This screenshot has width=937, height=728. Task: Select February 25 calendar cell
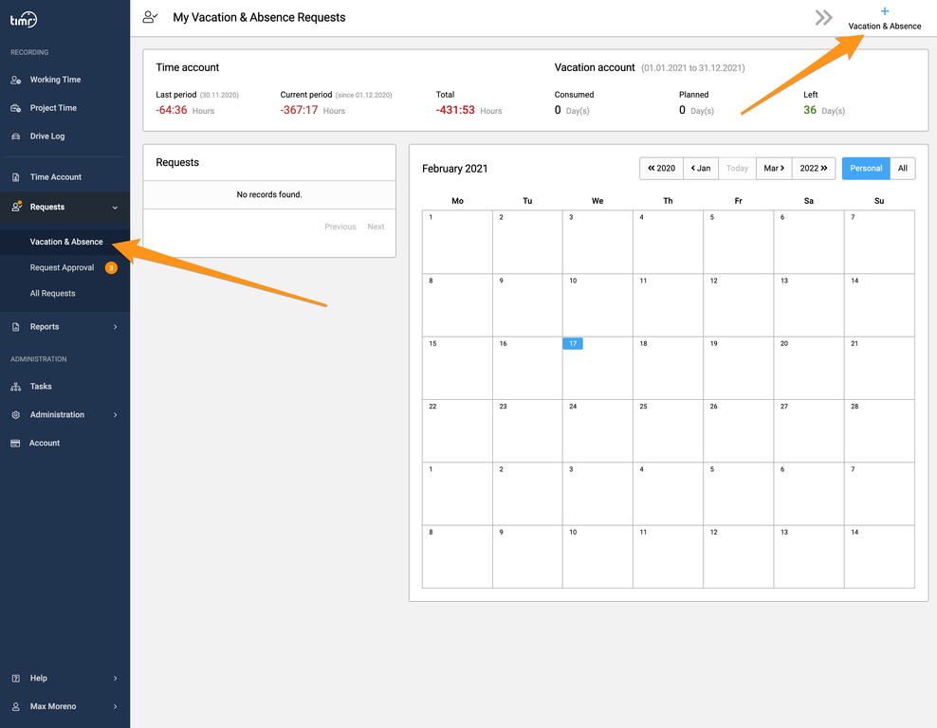pyautogui.click(x=668, y=430)
